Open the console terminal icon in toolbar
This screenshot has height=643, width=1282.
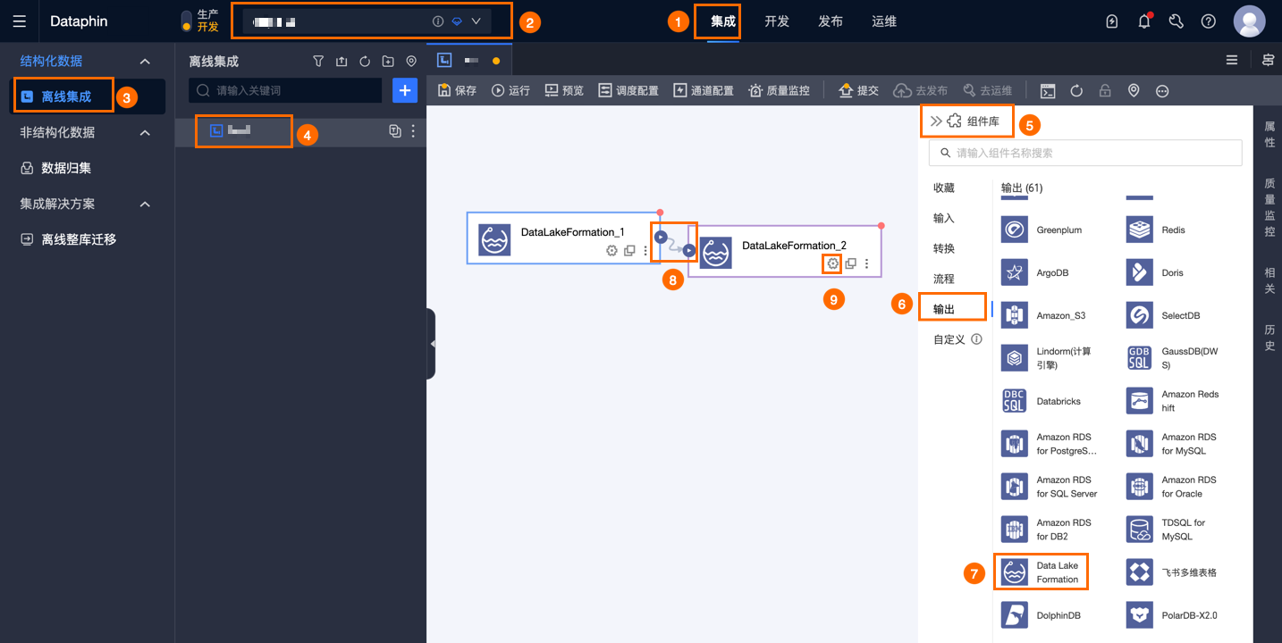tap(1048, 90)
